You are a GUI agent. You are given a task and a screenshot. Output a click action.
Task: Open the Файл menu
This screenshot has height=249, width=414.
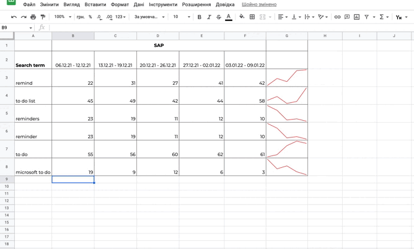[29, 4]
